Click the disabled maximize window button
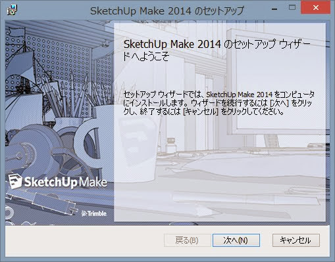This screenshot has height=262, width=335. (x=292, y=8)
